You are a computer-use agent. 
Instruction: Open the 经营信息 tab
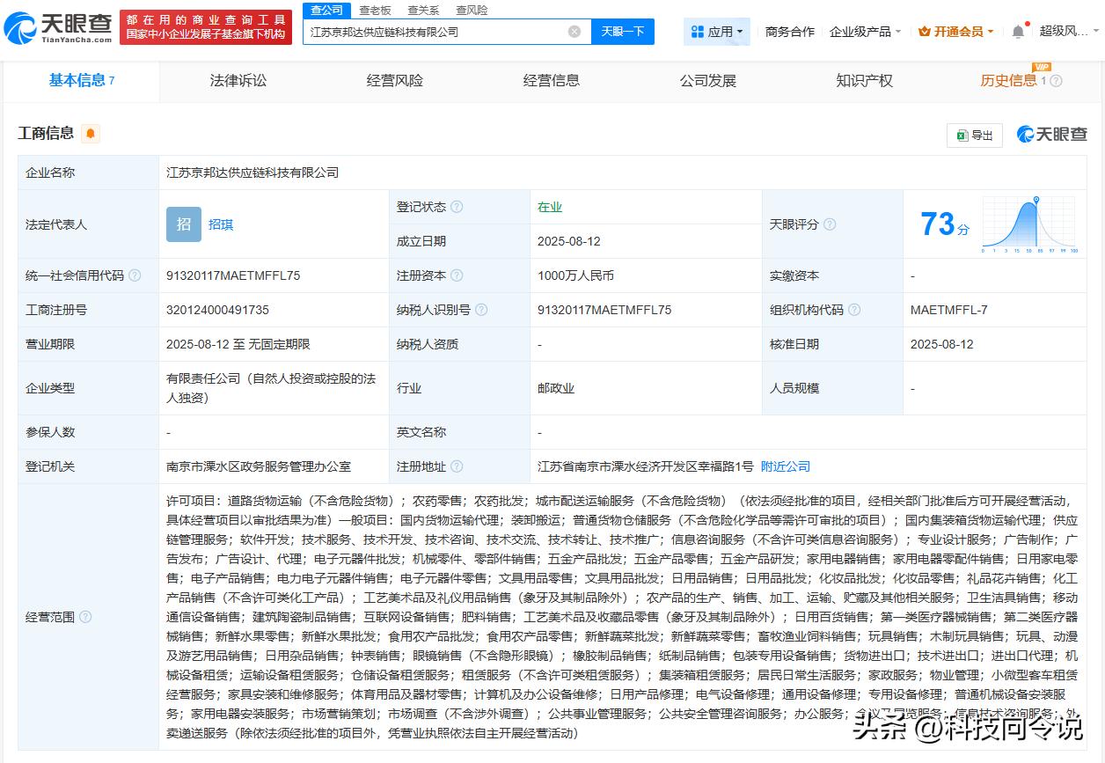552,81
